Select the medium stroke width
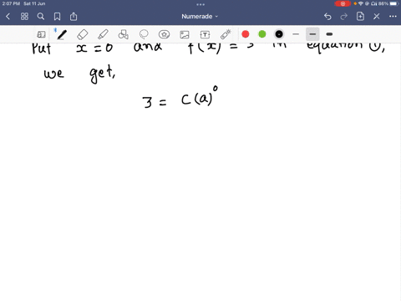Screen dimensions: 401x301 click(x=312, y=34)
